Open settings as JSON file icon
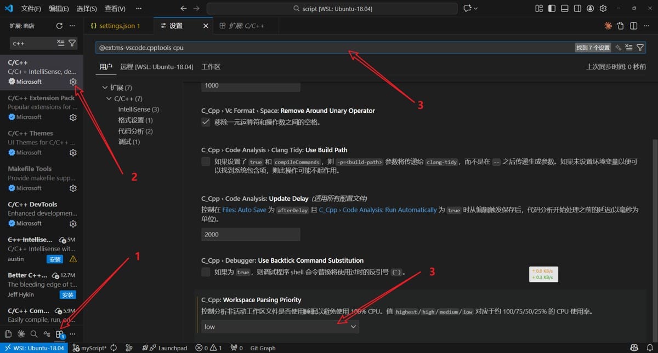The height and width of the screenshot is (353, 658). pyautogui.click(x=620, y=26)
